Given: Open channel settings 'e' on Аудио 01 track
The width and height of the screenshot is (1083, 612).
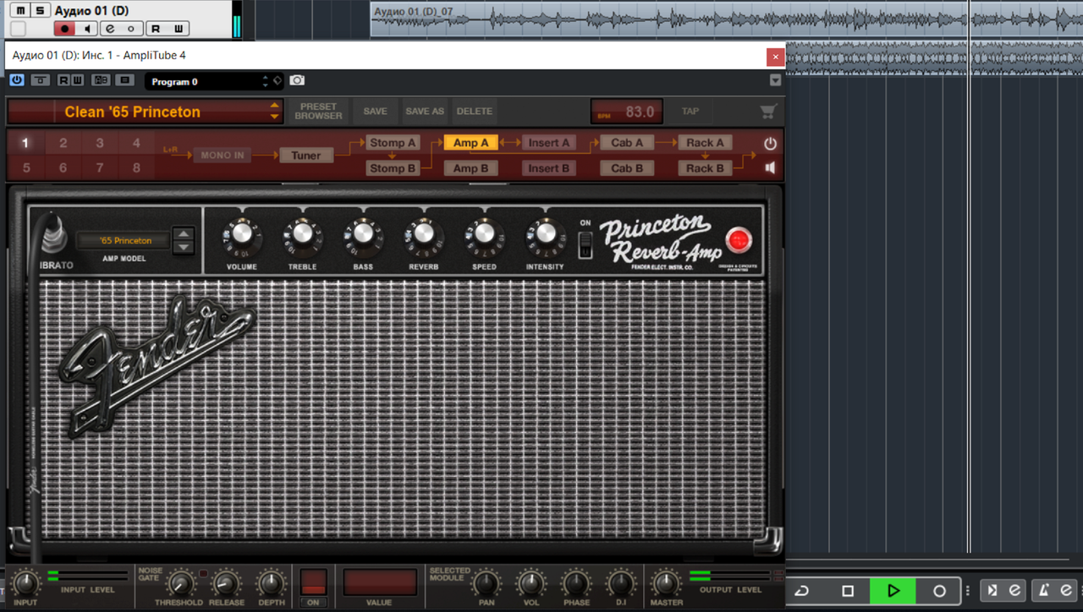Looking at the screenshot, I should click(x=111, y=29).
